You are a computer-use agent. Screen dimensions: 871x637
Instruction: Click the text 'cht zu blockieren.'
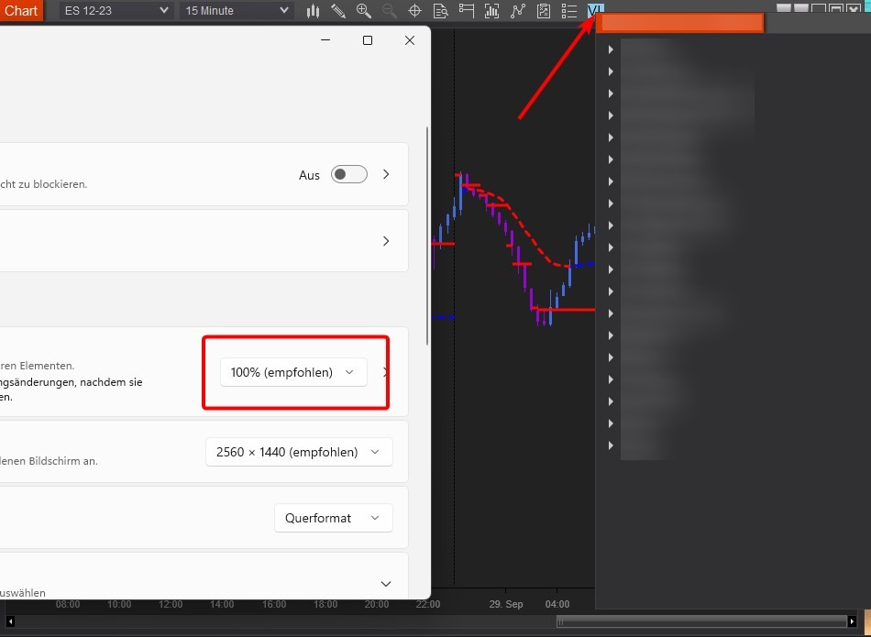43,184
